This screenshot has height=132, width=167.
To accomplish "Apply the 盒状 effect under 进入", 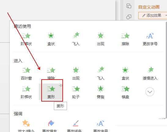I will [x=125, y=73].
